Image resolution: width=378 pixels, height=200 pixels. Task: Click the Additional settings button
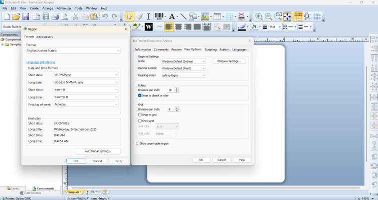tap(98, 151)
